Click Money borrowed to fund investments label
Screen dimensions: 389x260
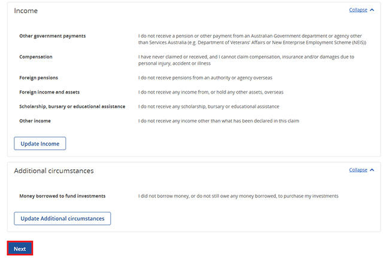pos(62,196)
